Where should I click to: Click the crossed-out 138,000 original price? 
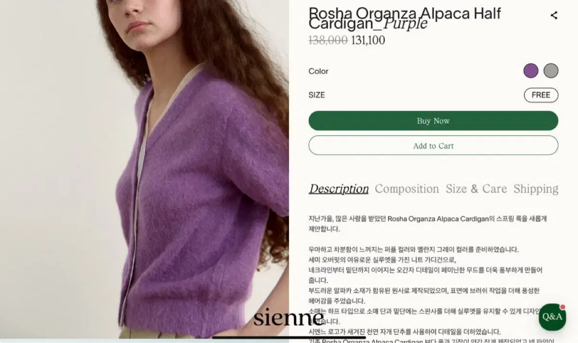[328, 40]
